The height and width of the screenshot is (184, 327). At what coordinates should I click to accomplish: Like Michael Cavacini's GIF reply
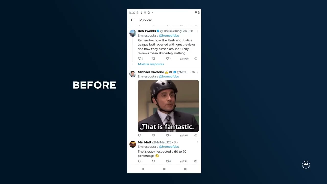click(x=168, y=135)
